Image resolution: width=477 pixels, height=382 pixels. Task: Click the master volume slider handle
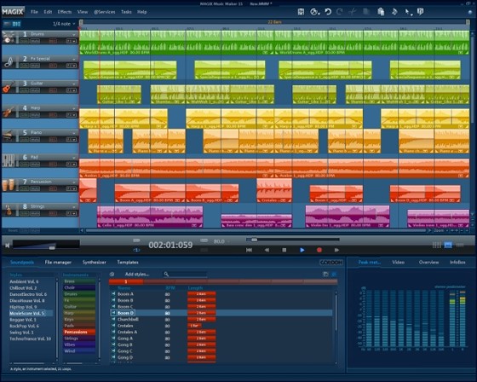tap(52, 247)
